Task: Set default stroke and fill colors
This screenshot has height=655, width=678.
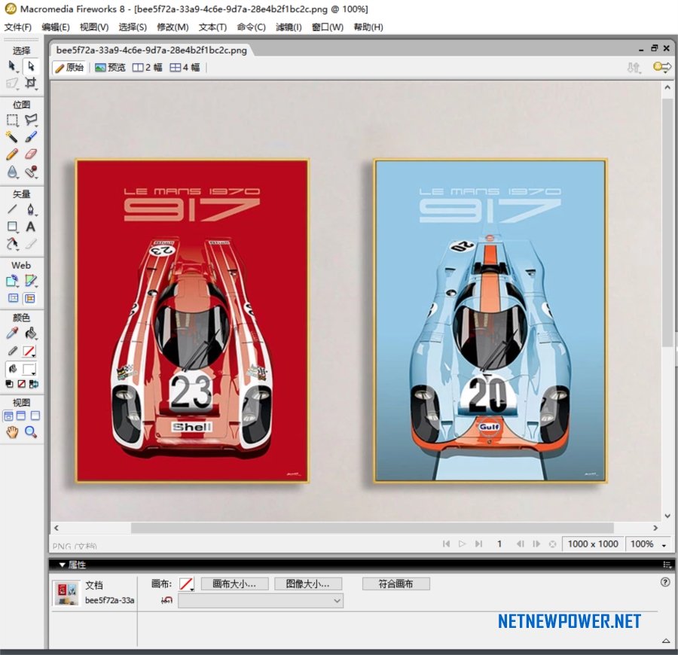Action: (x=9, y=384)
